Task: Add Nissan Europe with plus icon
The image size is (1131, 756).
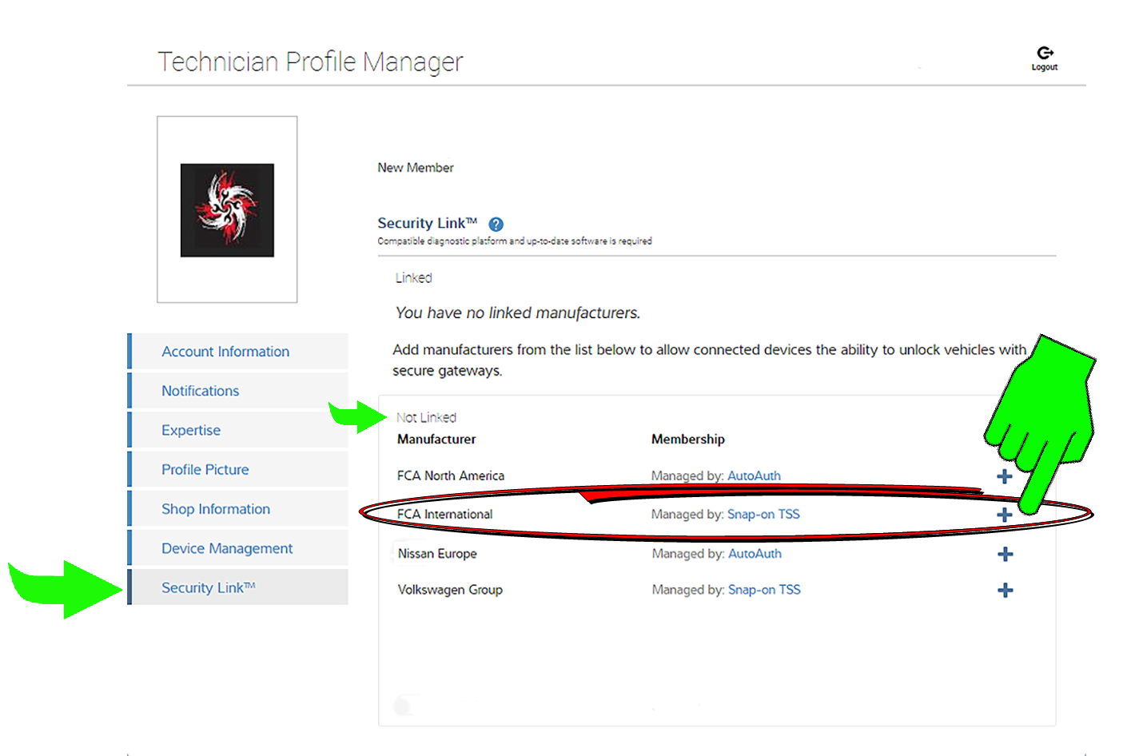Action: tap(1005, 554)
